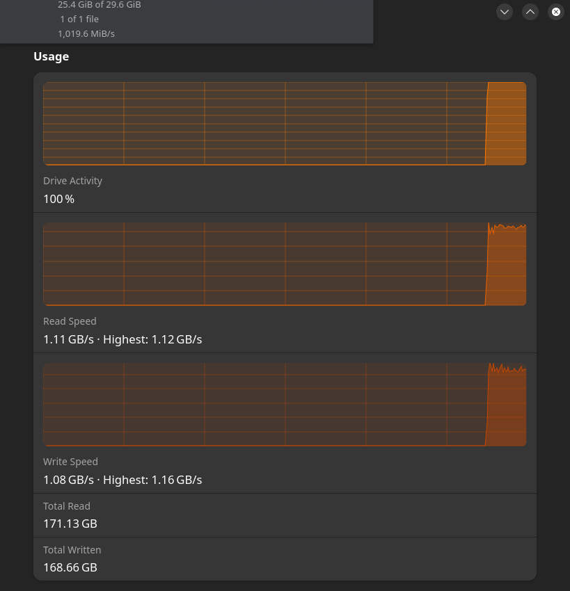Click the downward chevron icon on the notification
This screenshot has height=591, width=570.
click(505, 12)
